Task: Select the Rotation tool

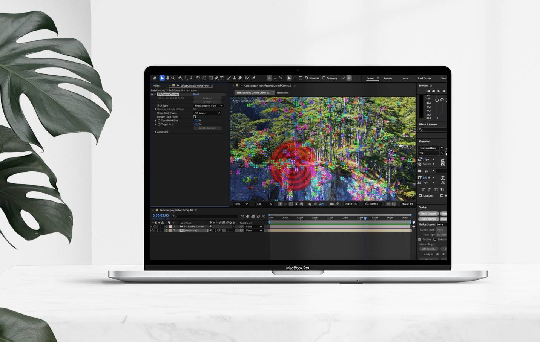Action: coord(198,78)
